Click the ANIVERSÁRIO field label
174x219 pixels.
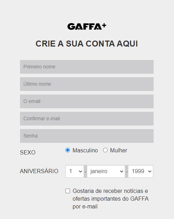tap(39, 171)
